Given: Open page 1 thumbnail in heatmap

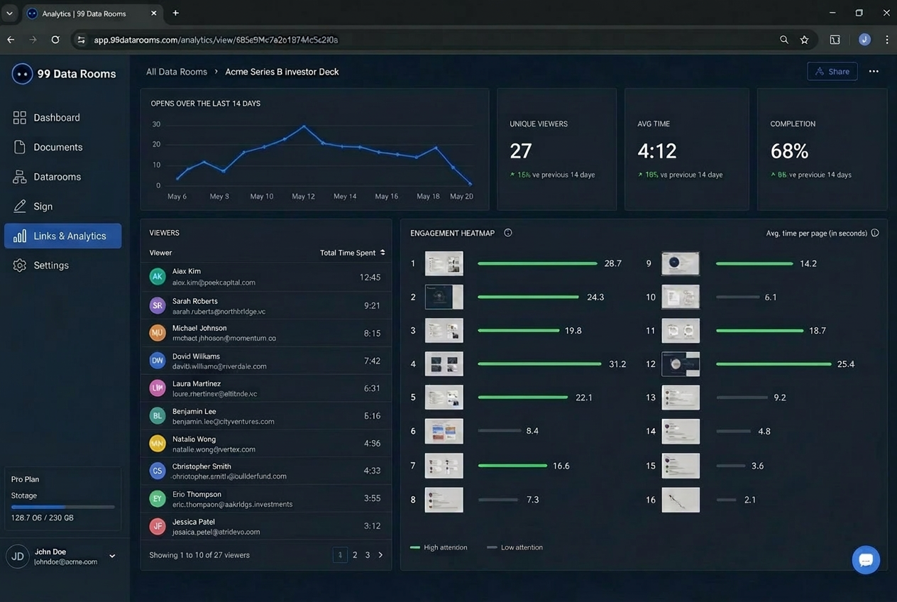Looking at the screenshot, I should pyautogui.click(x=444, y=263).
